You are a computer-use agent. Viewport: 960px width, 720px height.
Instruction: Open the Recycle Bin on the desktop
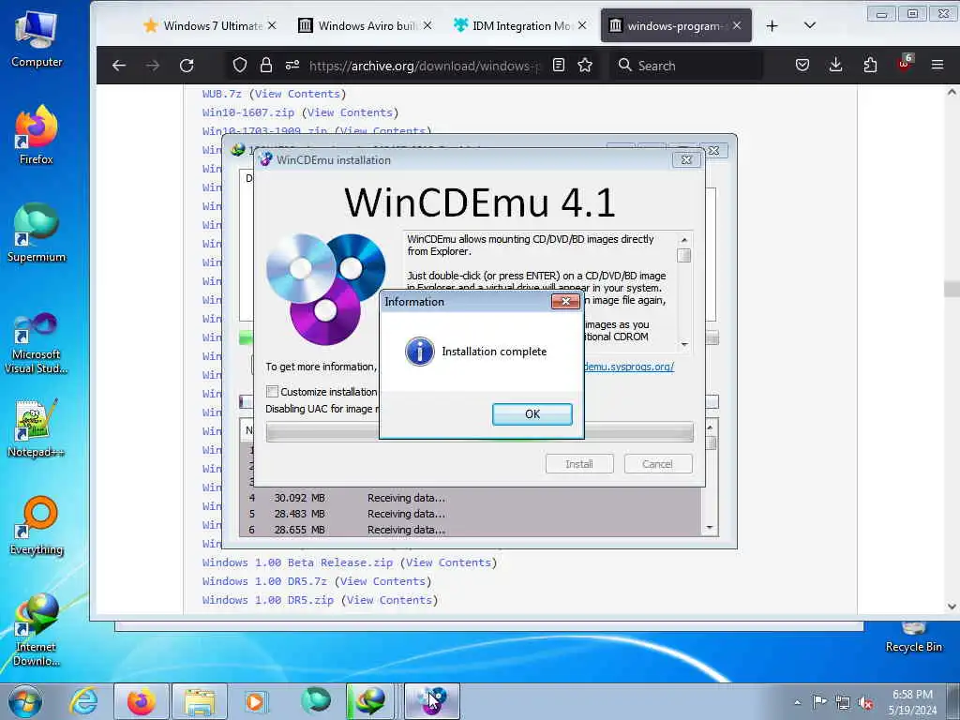point(913,637)
